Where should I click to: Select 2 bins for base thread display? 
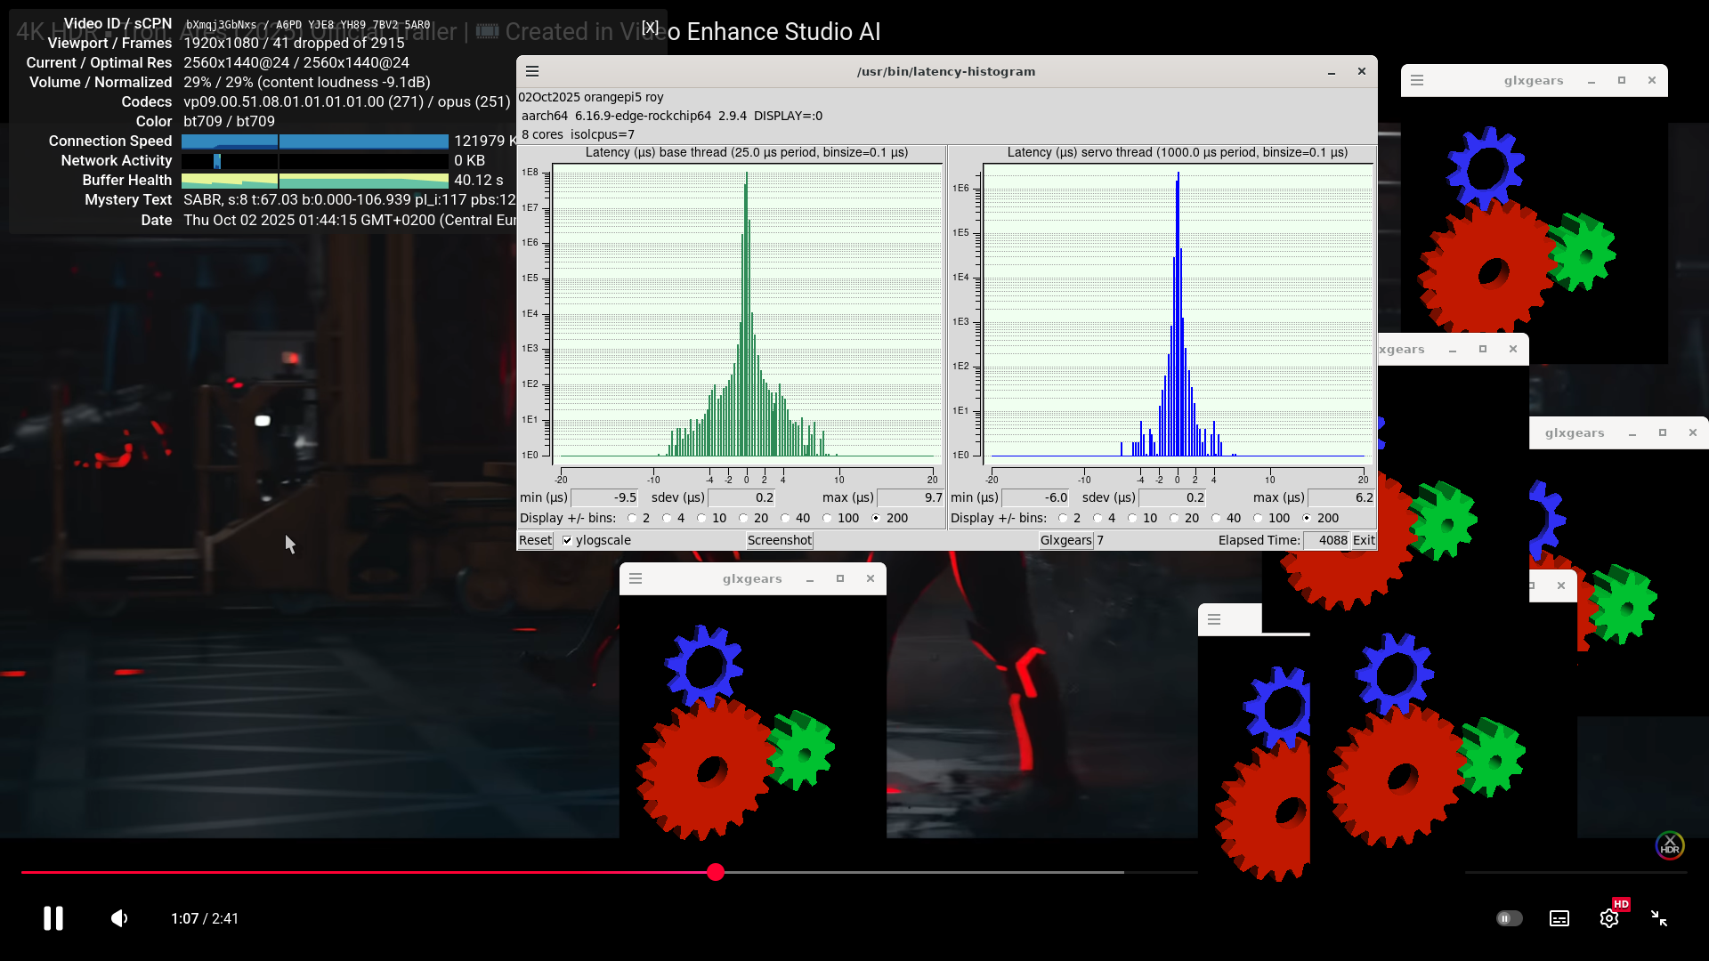632,518
